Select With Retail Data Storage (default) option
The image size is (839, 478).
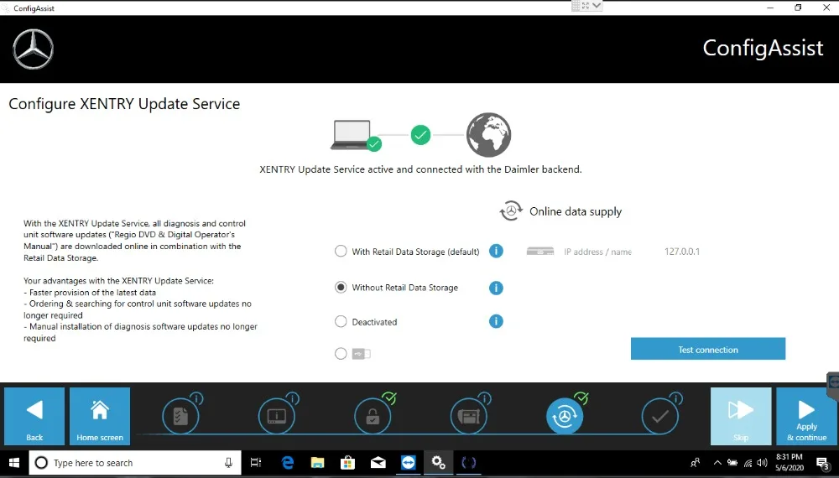tap(341, 252)
